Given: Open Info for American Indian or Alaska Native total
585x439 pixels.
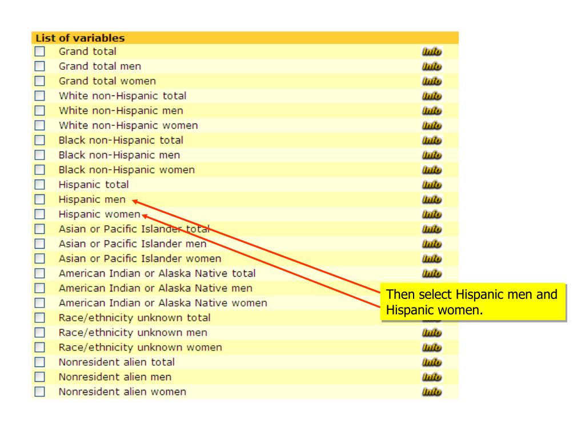Looking at the screenshot, I should (x=432, y=274).
